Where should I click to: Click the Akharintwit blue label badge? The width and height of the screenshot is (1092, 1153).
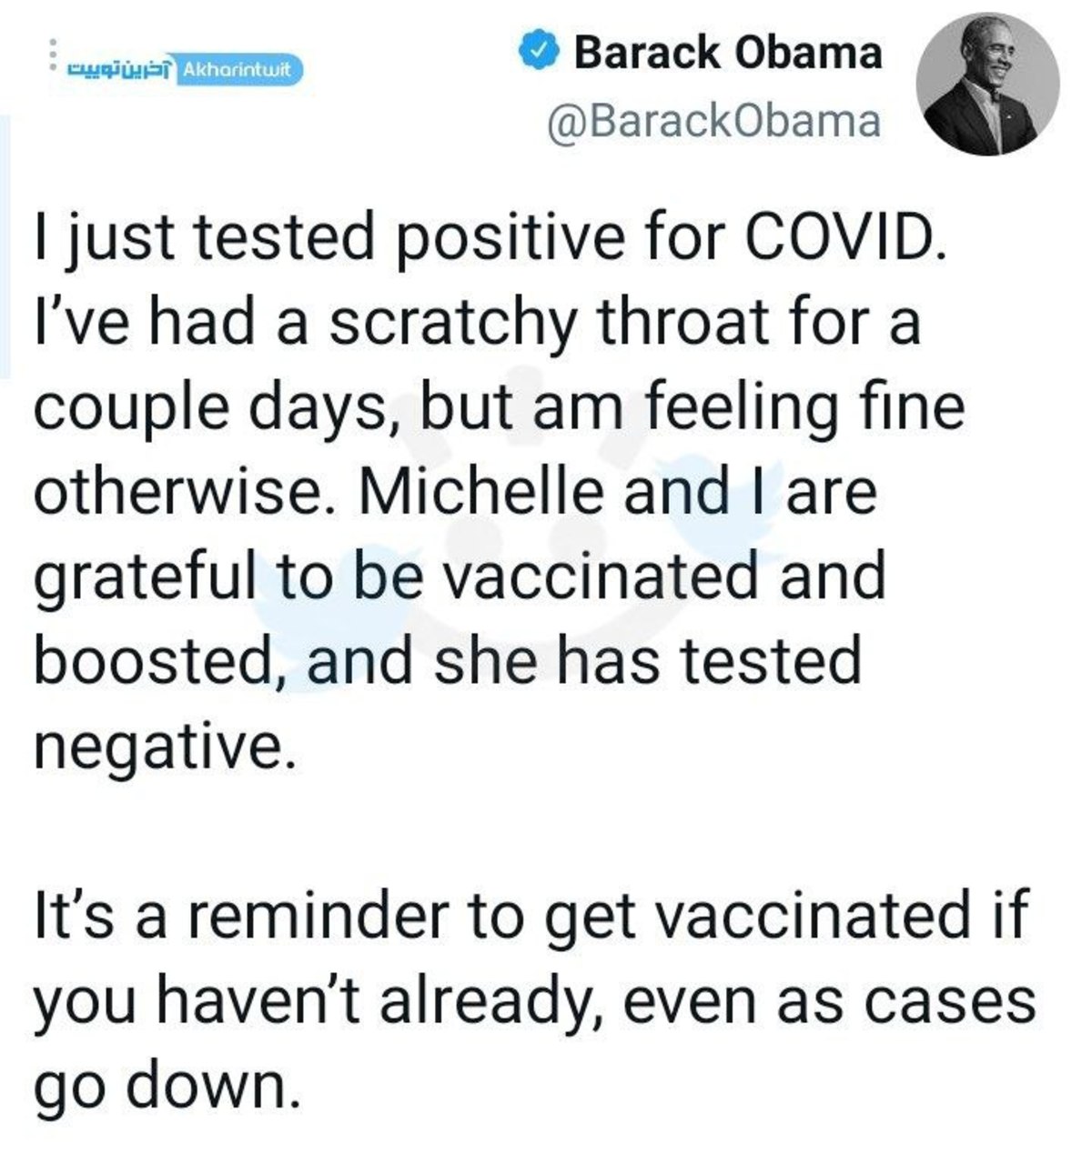click(239, 68)
